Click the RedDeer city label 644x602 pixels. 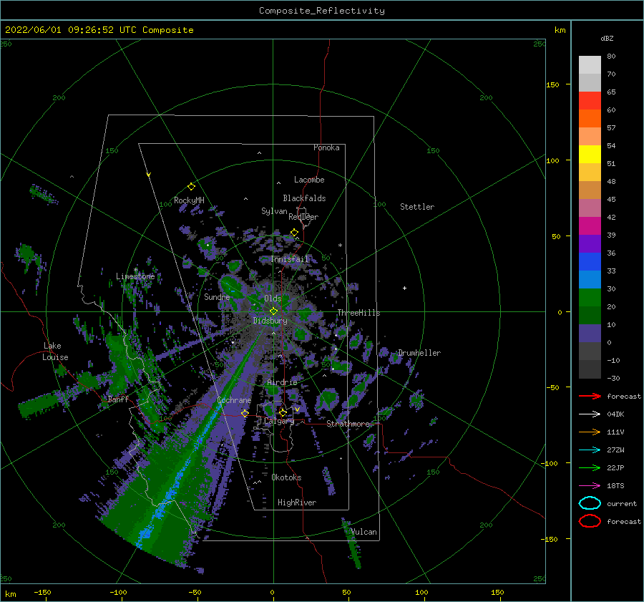[x=303, y=217]
